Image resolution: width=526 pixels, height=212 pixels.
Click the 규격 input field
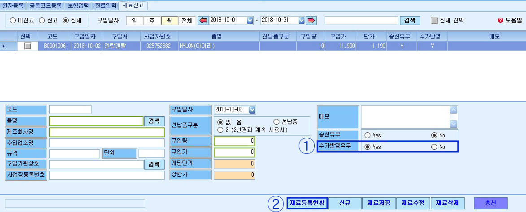tap(74, 154)
